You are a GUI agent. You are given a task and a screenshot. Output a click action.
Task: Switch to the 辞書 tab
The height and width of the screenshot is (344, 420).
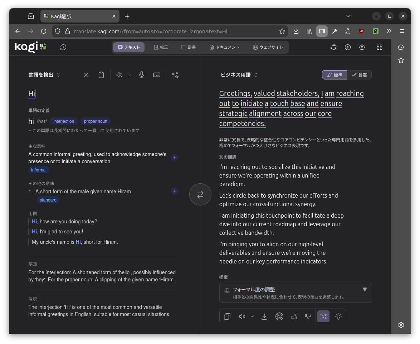point(189,47)
